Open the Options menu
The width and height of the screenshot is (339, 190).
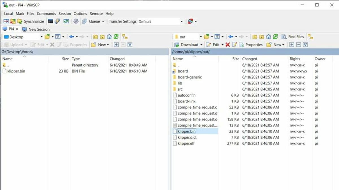pyautogui.click(x=80, y=14)
